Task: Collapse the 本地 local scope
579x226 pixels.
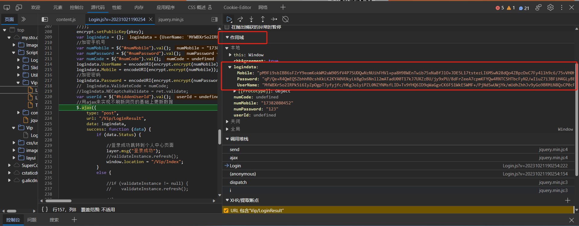Action: pyautogui.click(x=227, y=48)
